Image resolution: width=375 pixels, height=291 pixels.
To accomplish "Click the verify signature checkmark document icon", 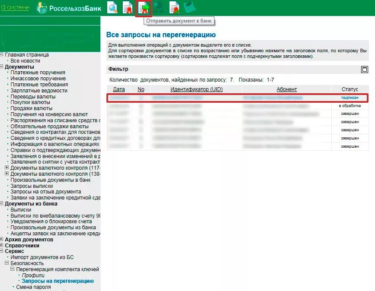I will 174,7.
